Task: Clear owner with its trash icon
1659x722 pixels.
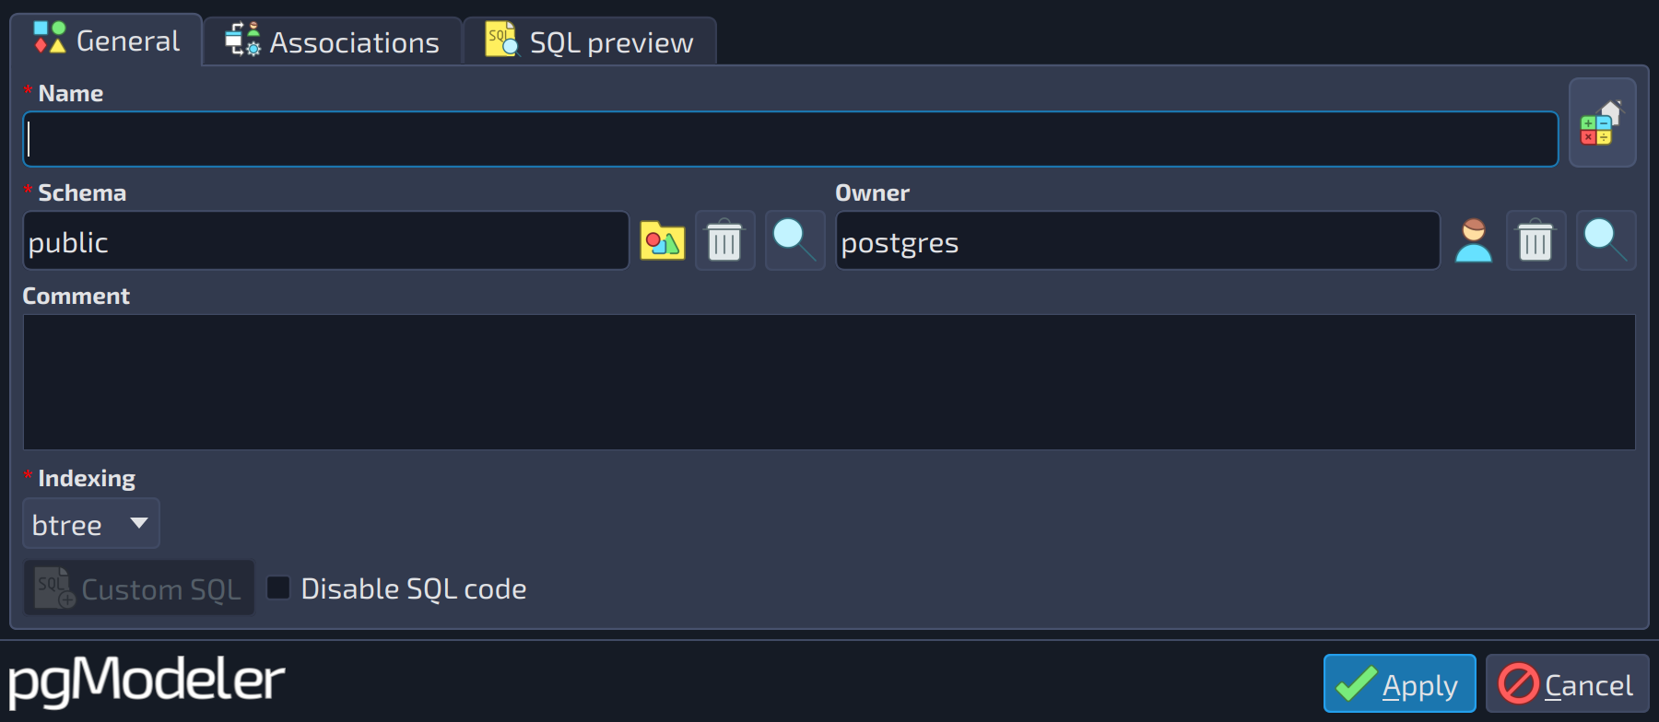Action: (1535, 240)
